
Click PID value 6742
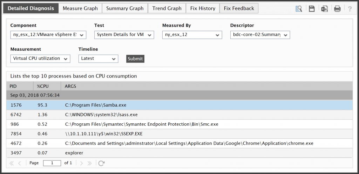point(16,115)
